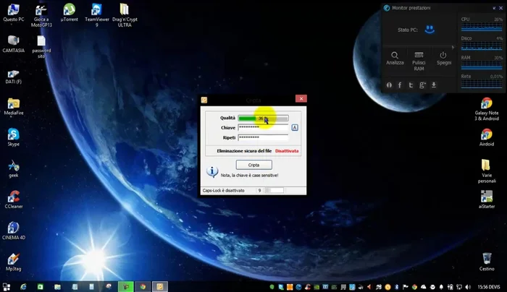Viewport: 507px width, 292px height.
Task: Toggle secure file deletion 'Disattivata'
Action: [287, 151]
